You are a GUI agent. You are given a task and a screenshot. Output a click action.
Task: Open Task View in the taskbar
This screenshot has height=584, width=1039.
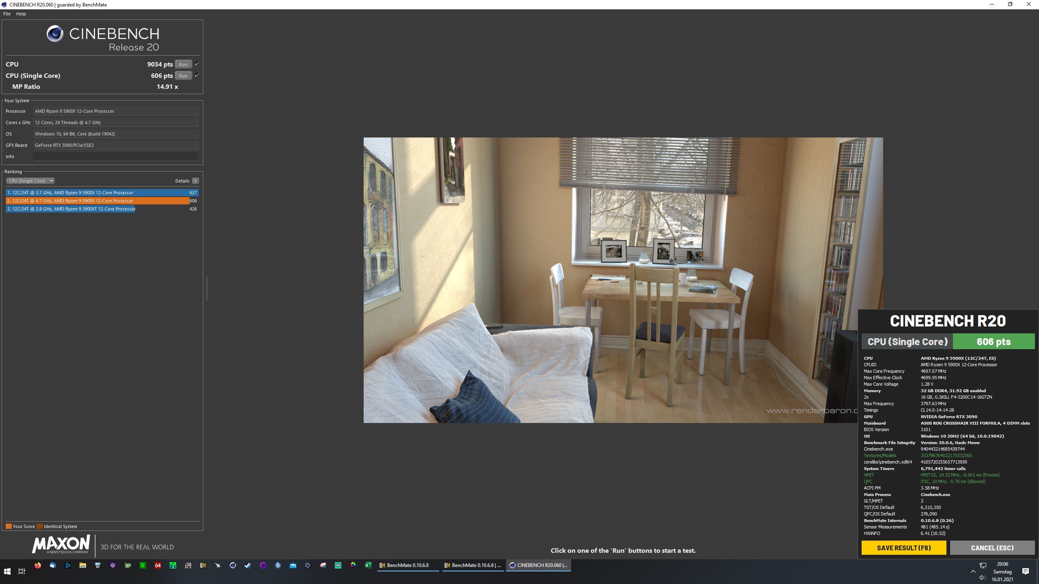(x=22, y=571)
